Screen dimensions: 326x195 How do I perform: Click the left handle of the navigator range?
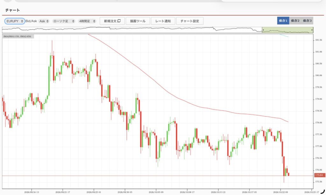tap(263, 30)
